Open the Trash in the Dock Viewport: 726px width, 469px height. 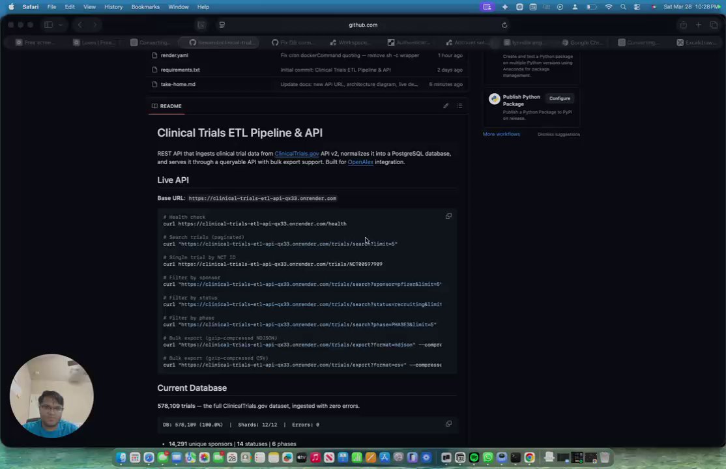(x=605, y=458)
